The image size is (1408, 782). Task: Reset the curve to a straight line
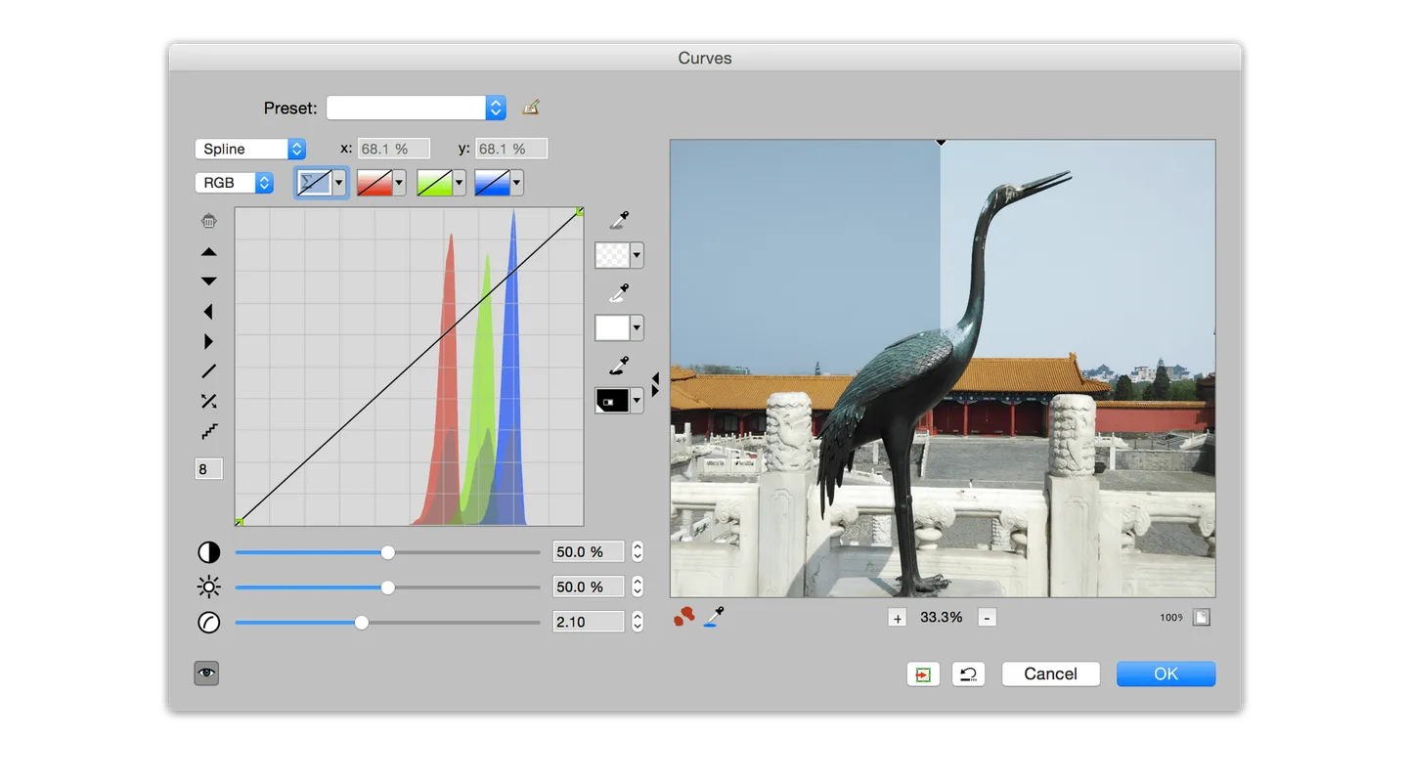point(208,371)
